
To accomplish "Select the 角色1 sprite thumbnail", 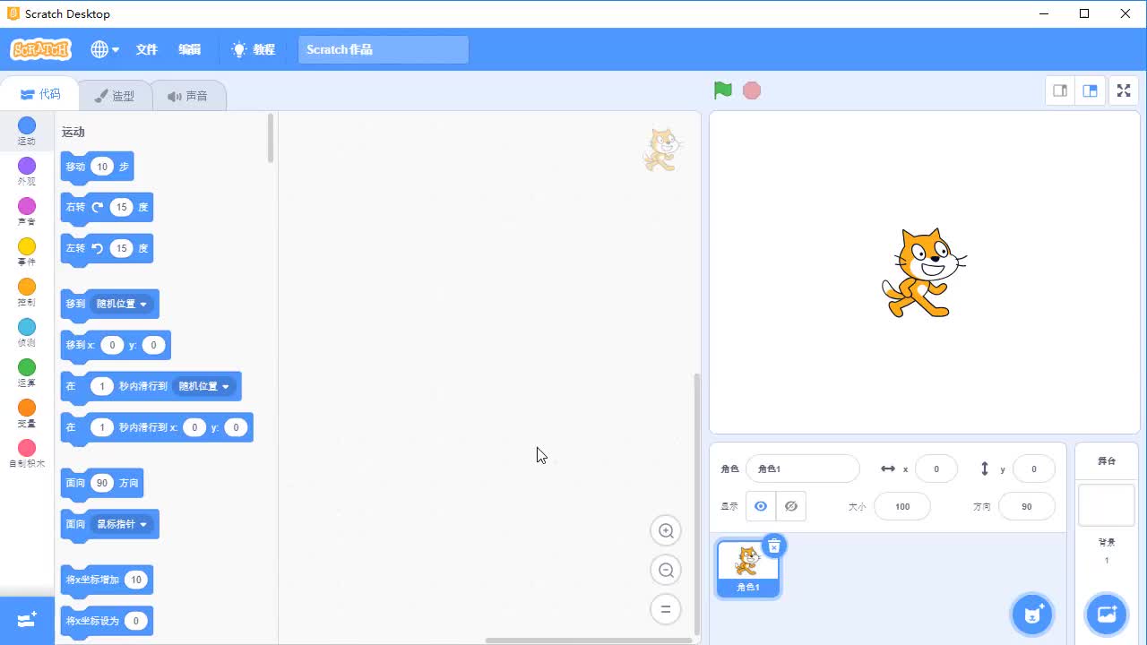I will 748,570.
